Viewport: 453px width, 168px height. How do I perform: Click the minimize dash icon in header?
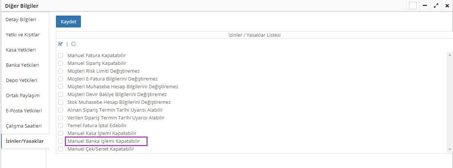coord(425,6)
